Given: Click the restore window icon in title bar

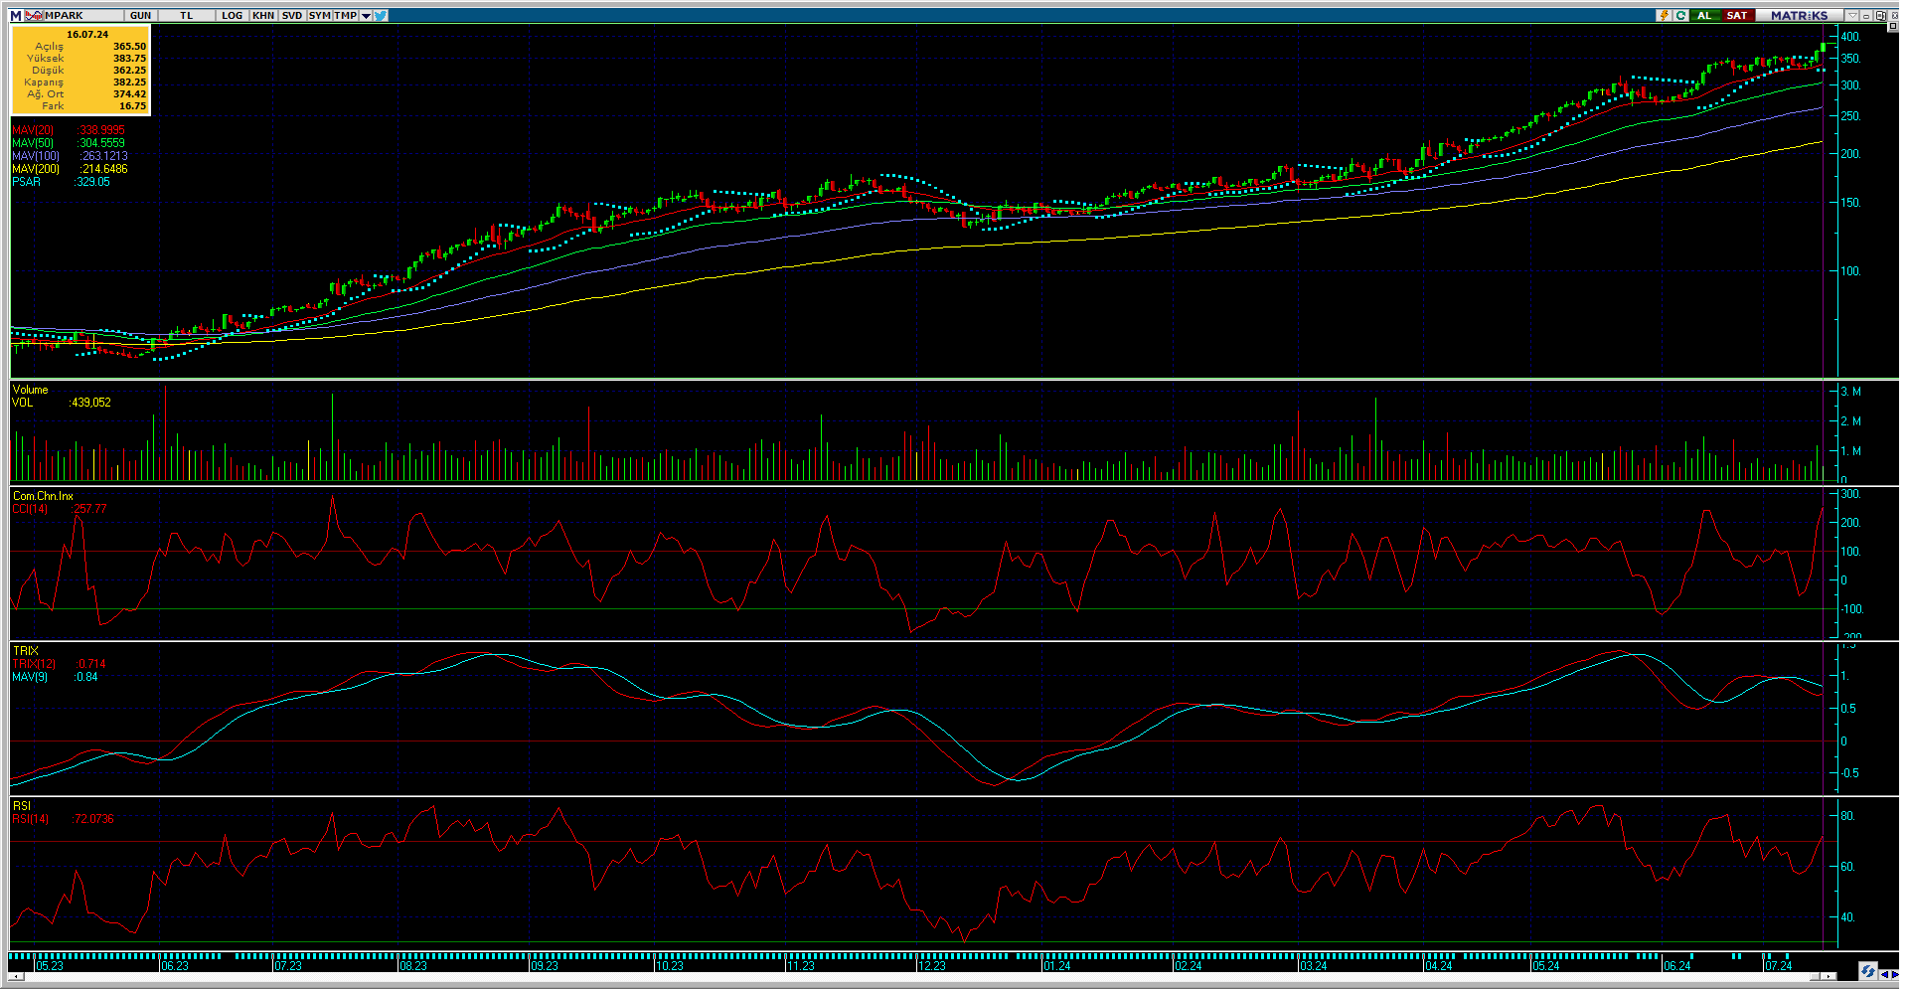Looking at the screenshot, I should coord(1880,15).
